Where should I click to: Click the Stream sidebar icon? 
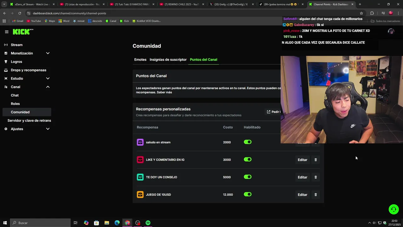(6, 45)
